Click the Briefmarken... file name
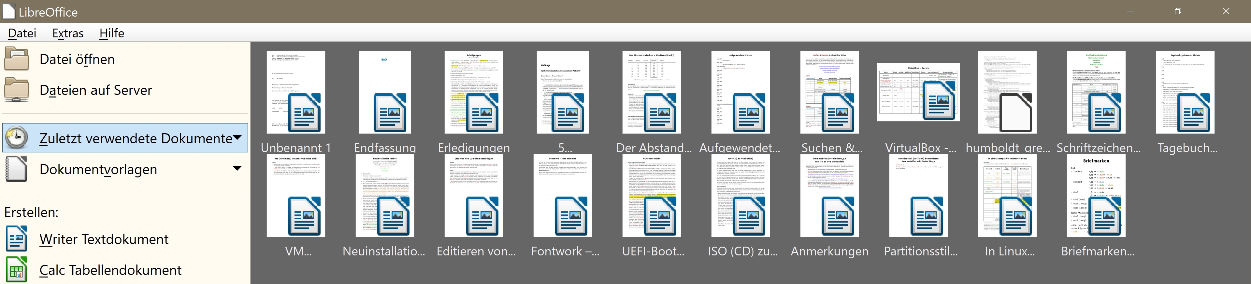Image resolution: width=1251 pixels, height=284 pixels. pos(1098,251)
